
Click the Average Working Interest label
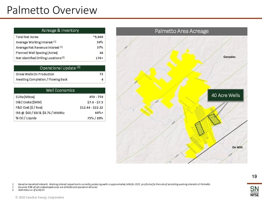point(36,42)
